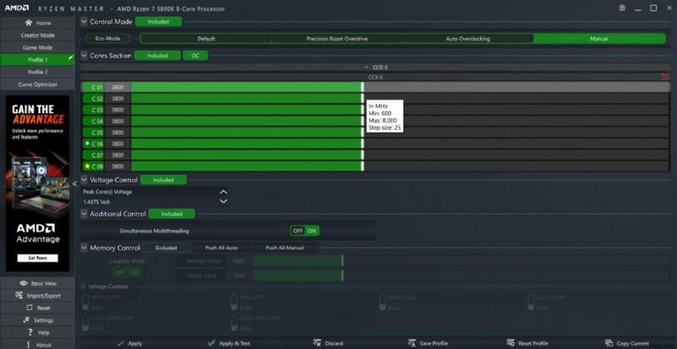The height and width of the screenshot is (349, 677).
Task: Click the OC button
Action: tap(195, 56)
